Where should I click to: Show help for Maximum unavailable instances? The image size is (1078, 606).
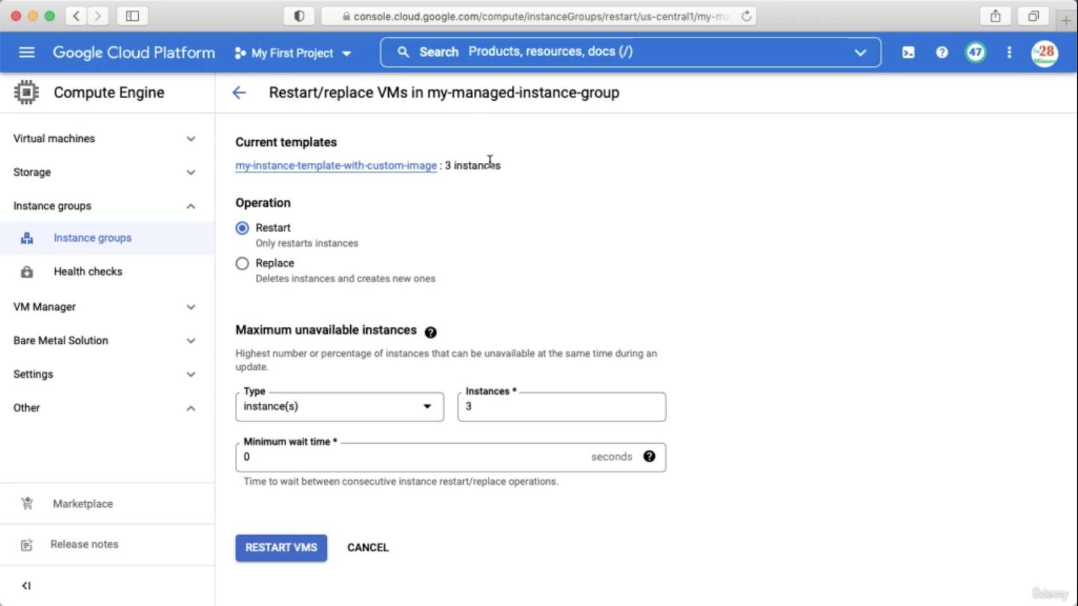tap(431, 332)
